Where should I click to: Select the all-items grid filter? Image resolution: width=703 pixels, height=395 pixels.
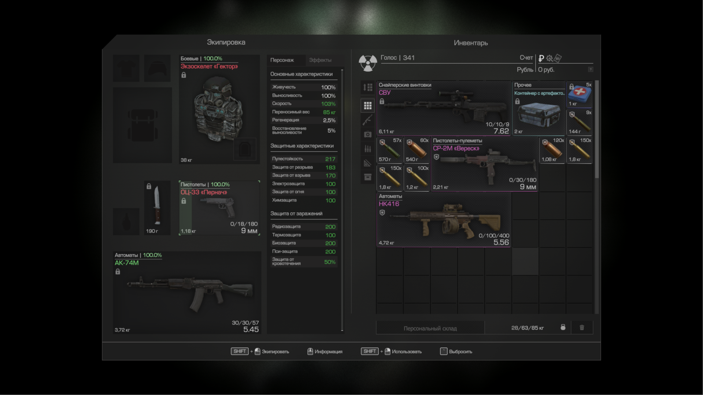point(368,106)
